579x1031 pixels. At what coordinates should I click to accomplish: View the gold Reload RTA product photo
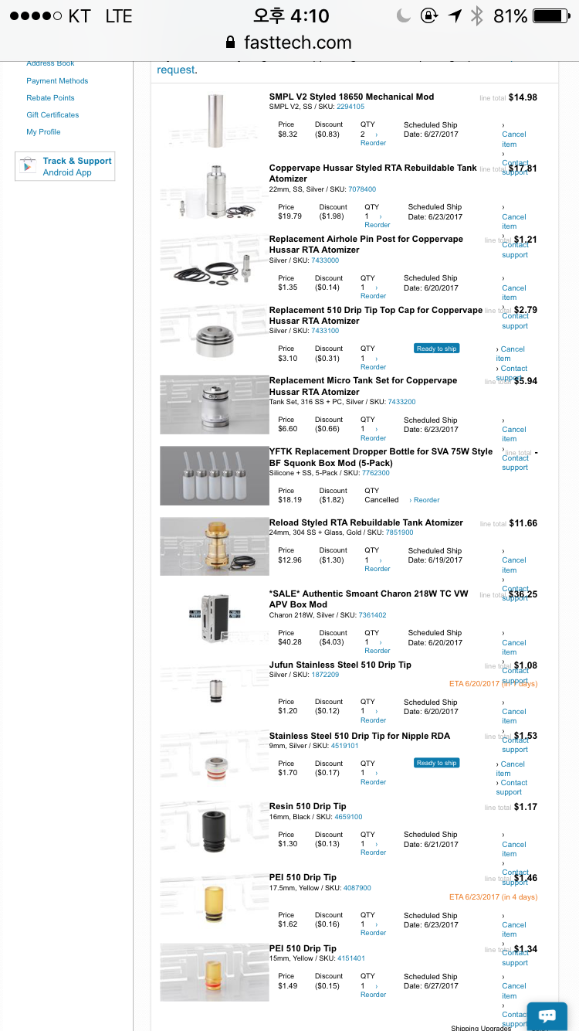click(214, 546)
